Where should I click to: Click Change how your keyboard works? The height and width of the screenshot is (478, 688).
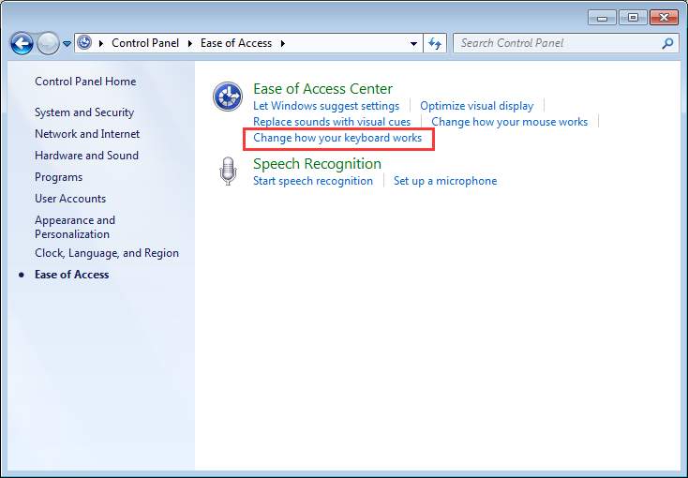337,138
